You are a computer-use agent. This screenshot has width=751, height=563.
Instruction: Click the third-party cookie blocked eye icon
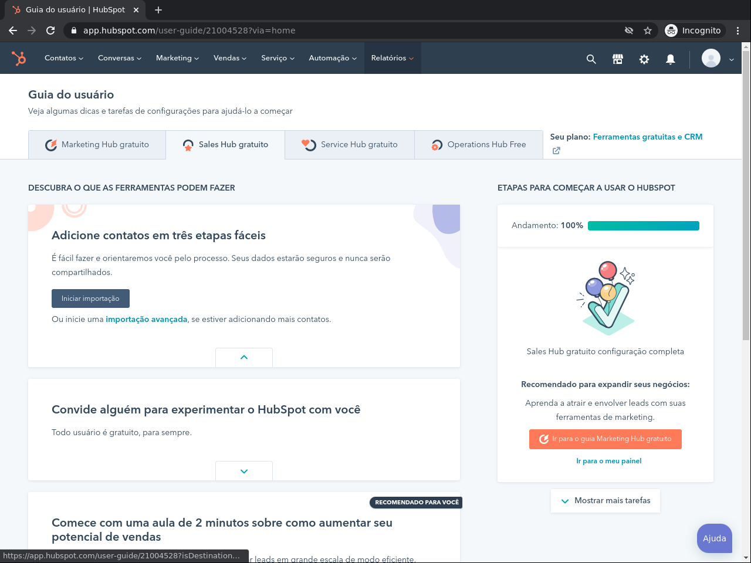point(629,30)
